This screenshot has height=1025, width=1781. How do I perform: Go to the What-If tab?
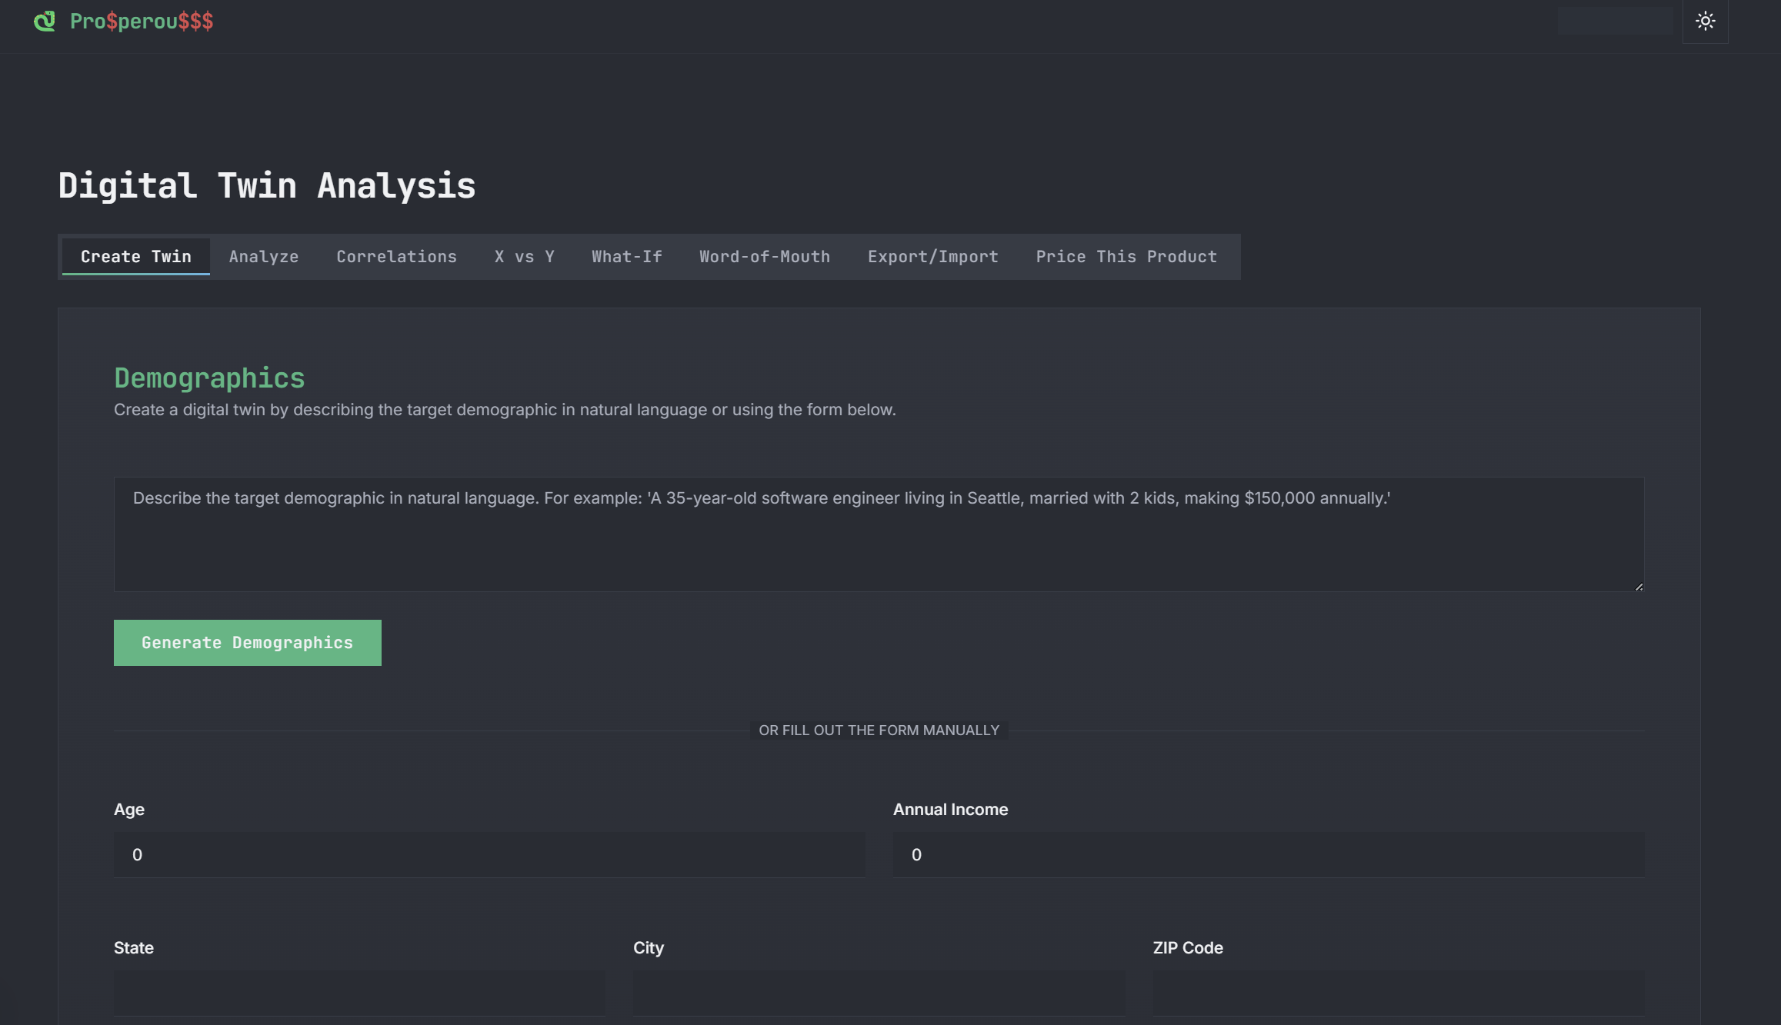click(x=626, y=257)
